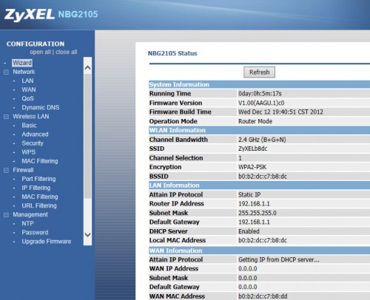Select the DHCP Server Enabled value
The height and width of the screenshot is (300, 370).
point(249,231)
